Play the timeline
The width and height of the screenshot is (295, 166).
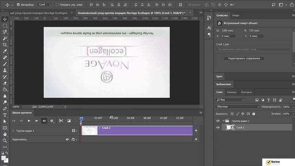[x=29, y=121]
